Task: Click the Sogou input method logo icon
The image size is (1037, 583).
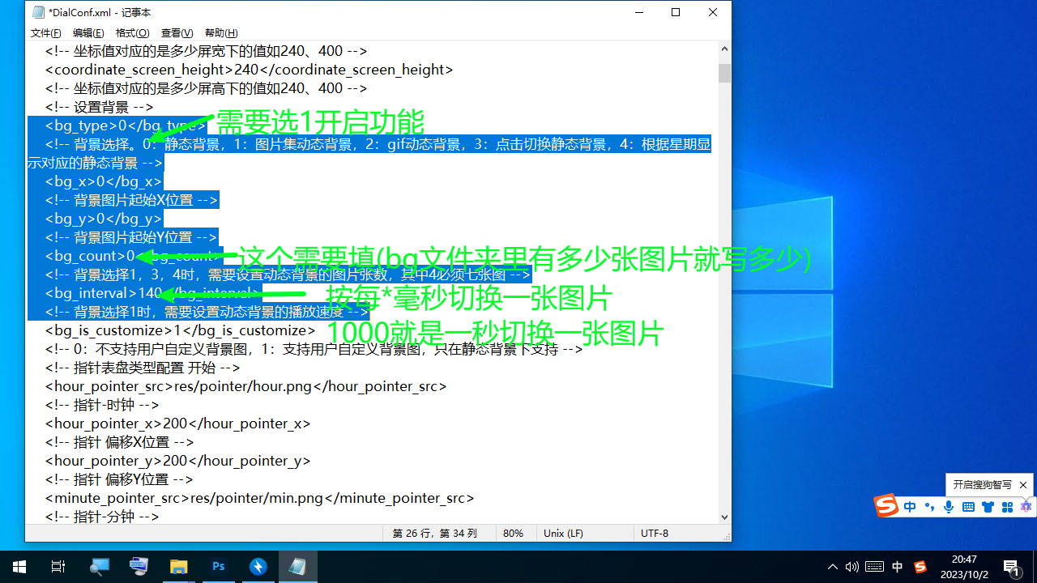Action: tap(887, 506)
